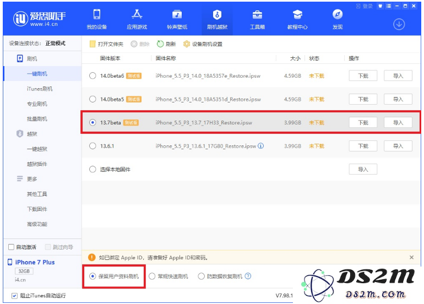Select 批量刷机 in sidebar

(x=37, y=119)
